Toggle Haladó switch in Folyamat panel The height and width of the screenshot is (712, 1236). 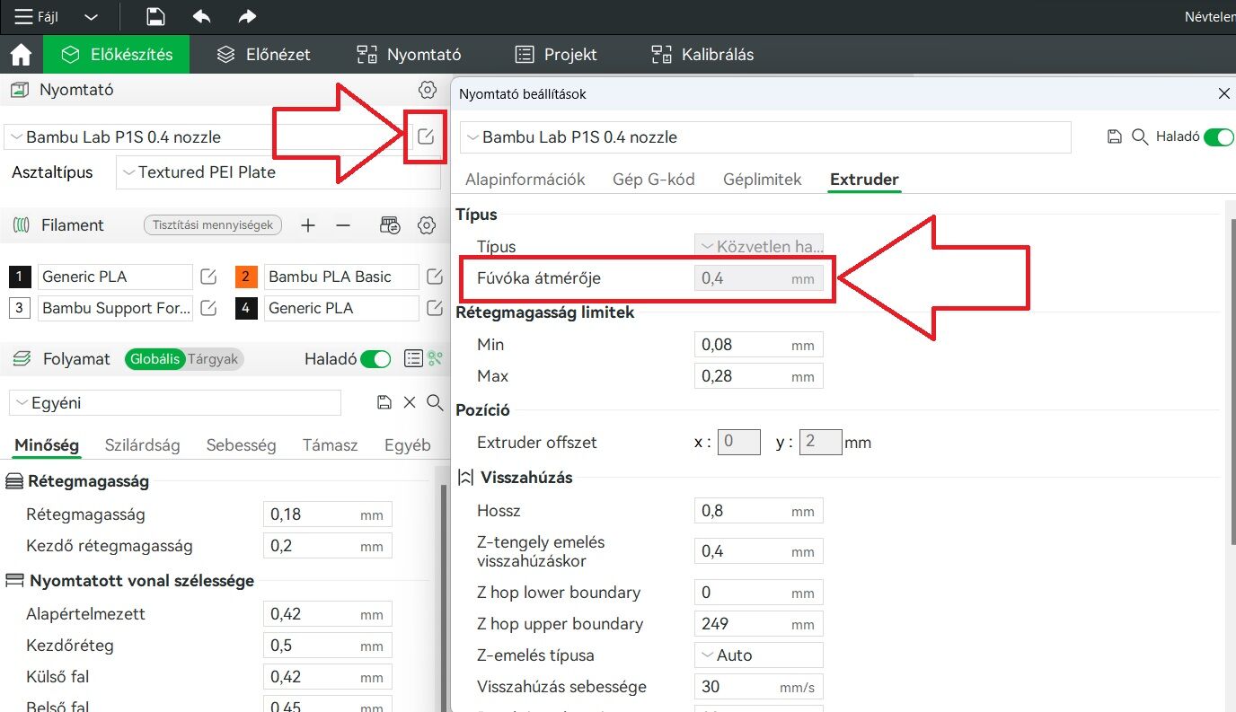pyautogui.click(x=375, y=359)
